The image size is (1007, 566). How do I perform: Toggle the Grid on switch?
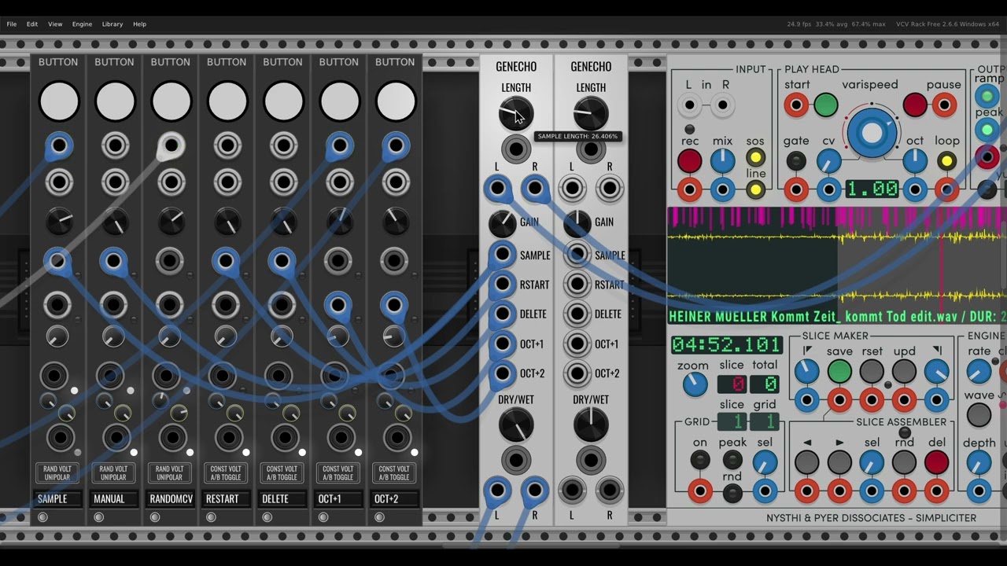tap(699, 461)
